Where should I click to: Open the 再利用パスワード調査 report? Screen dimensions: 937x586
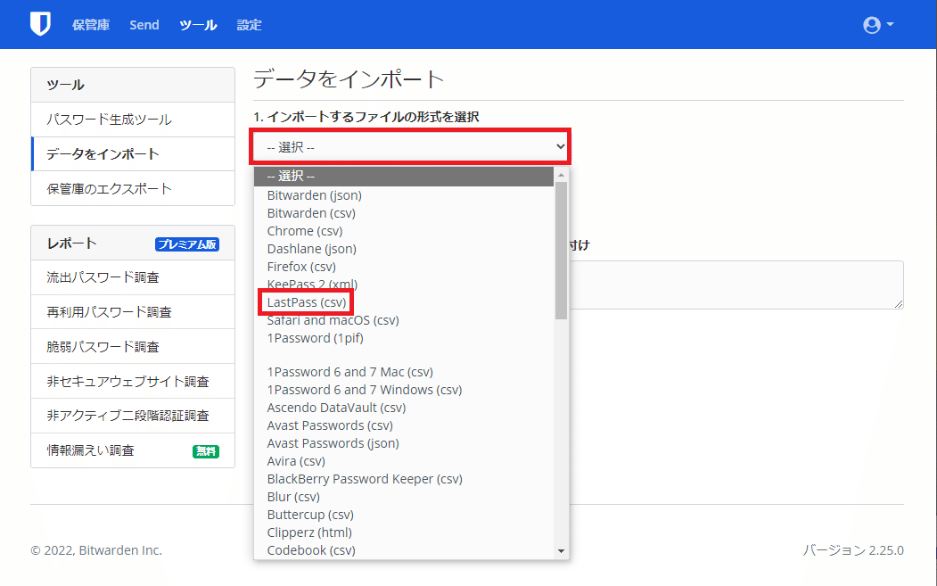(x=133, y=312)
